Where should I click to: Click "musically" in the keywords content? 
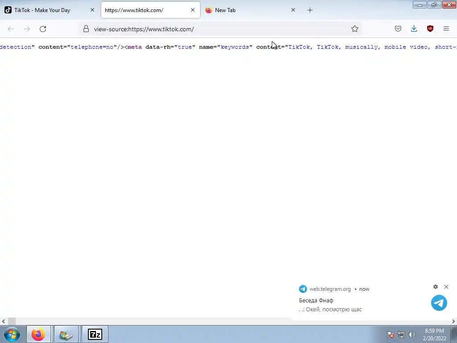point(361,47)
